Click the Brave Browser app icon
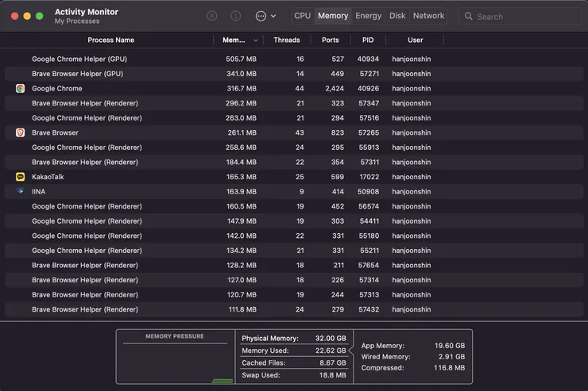The height and width of the screenshot is (391, 588). click(20, 132)
